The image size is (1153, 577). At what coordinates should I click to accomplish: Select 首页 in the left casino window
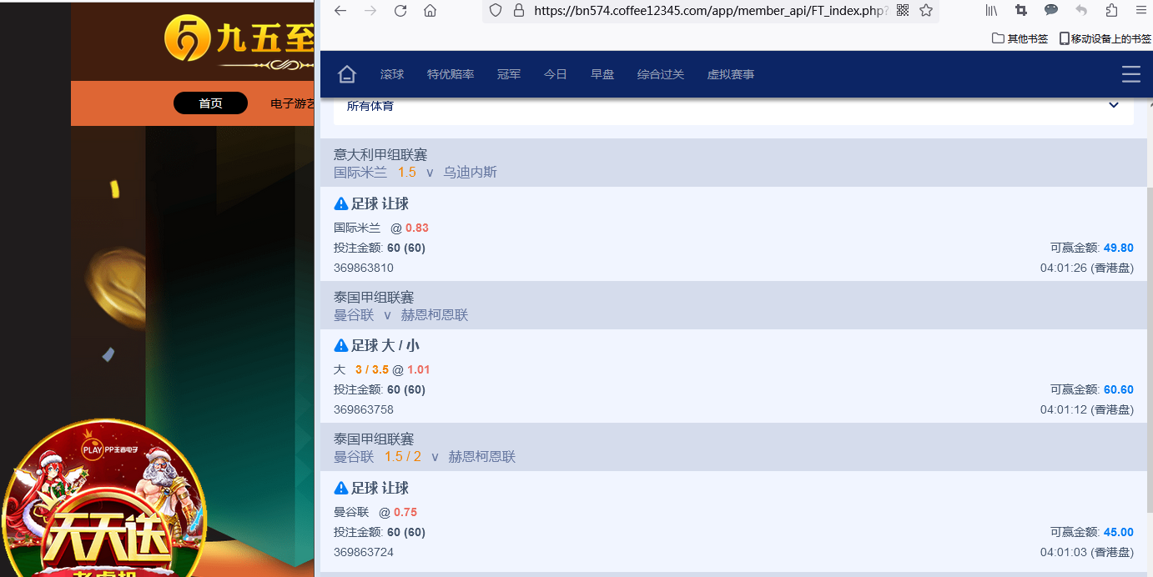pos(210,103)
